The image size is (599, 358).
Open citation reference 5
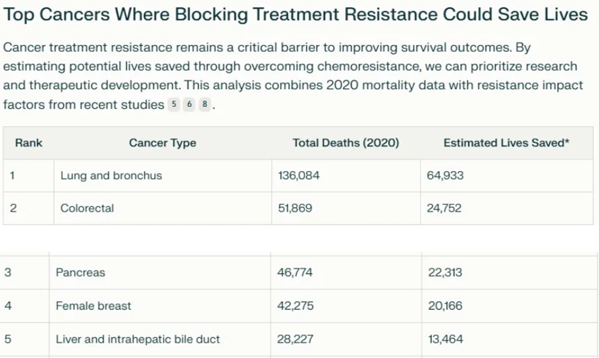pyautogui.click(x=175, y=105)
